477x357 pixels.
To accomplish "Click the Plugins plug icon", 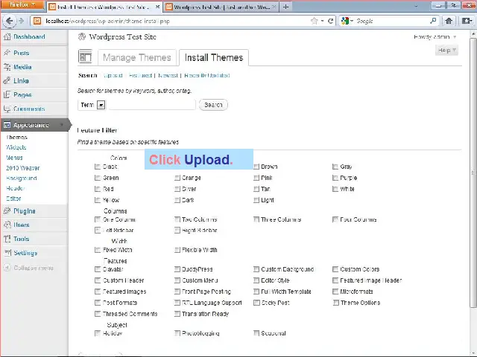I will pyautogui.click(x=7, y=211).
